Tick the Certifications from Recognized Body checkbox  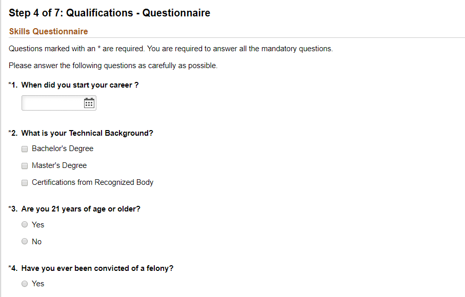point(25,183)
